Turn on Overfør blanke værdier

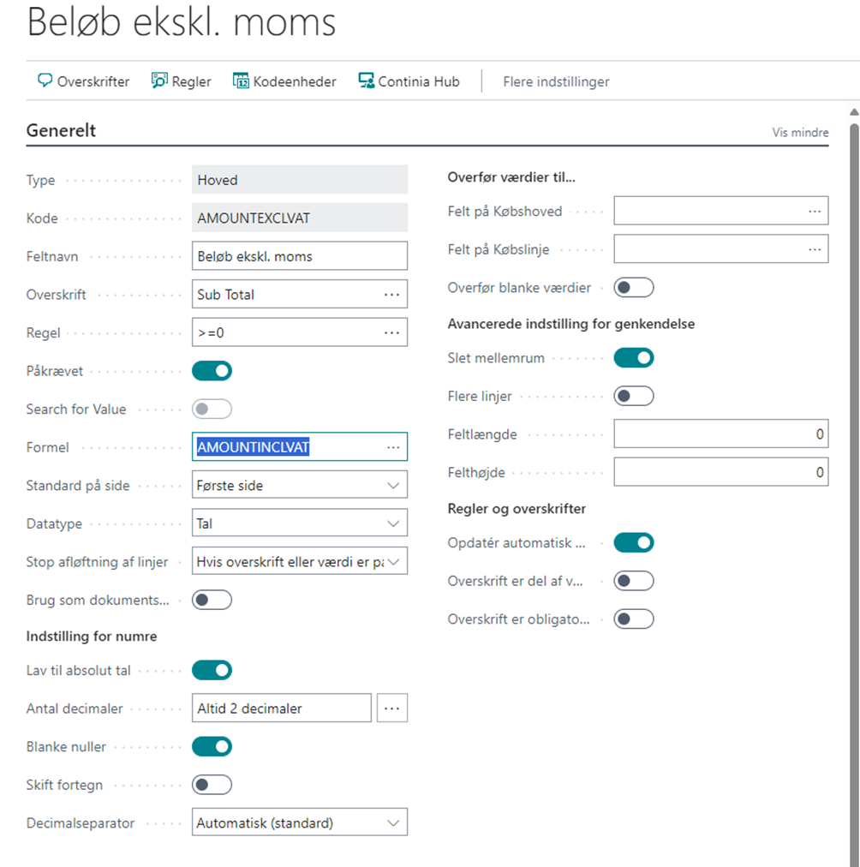click(633, 288)
